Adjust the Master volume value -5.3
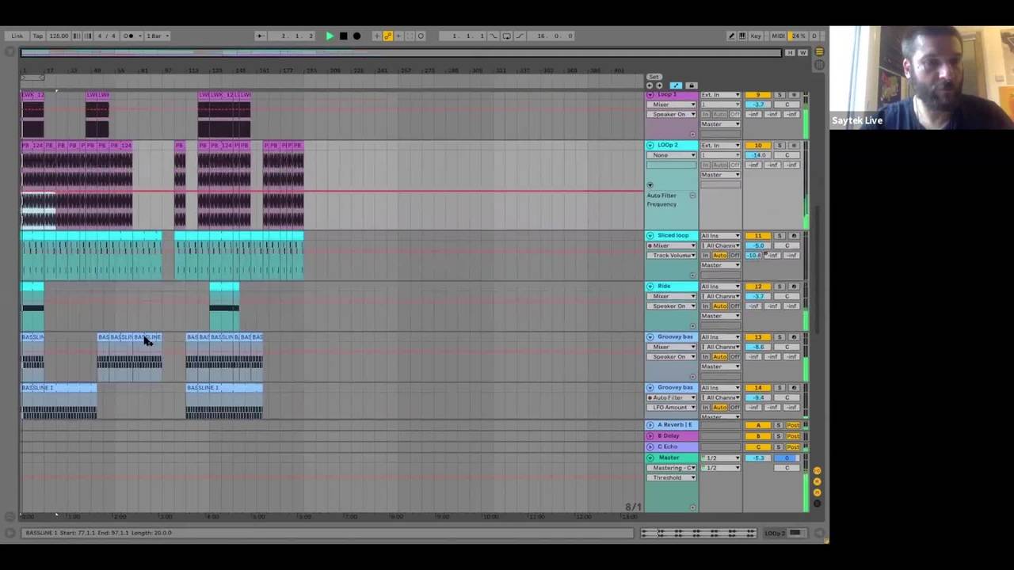Screen dimensions: 1014x570 point(758,458)
